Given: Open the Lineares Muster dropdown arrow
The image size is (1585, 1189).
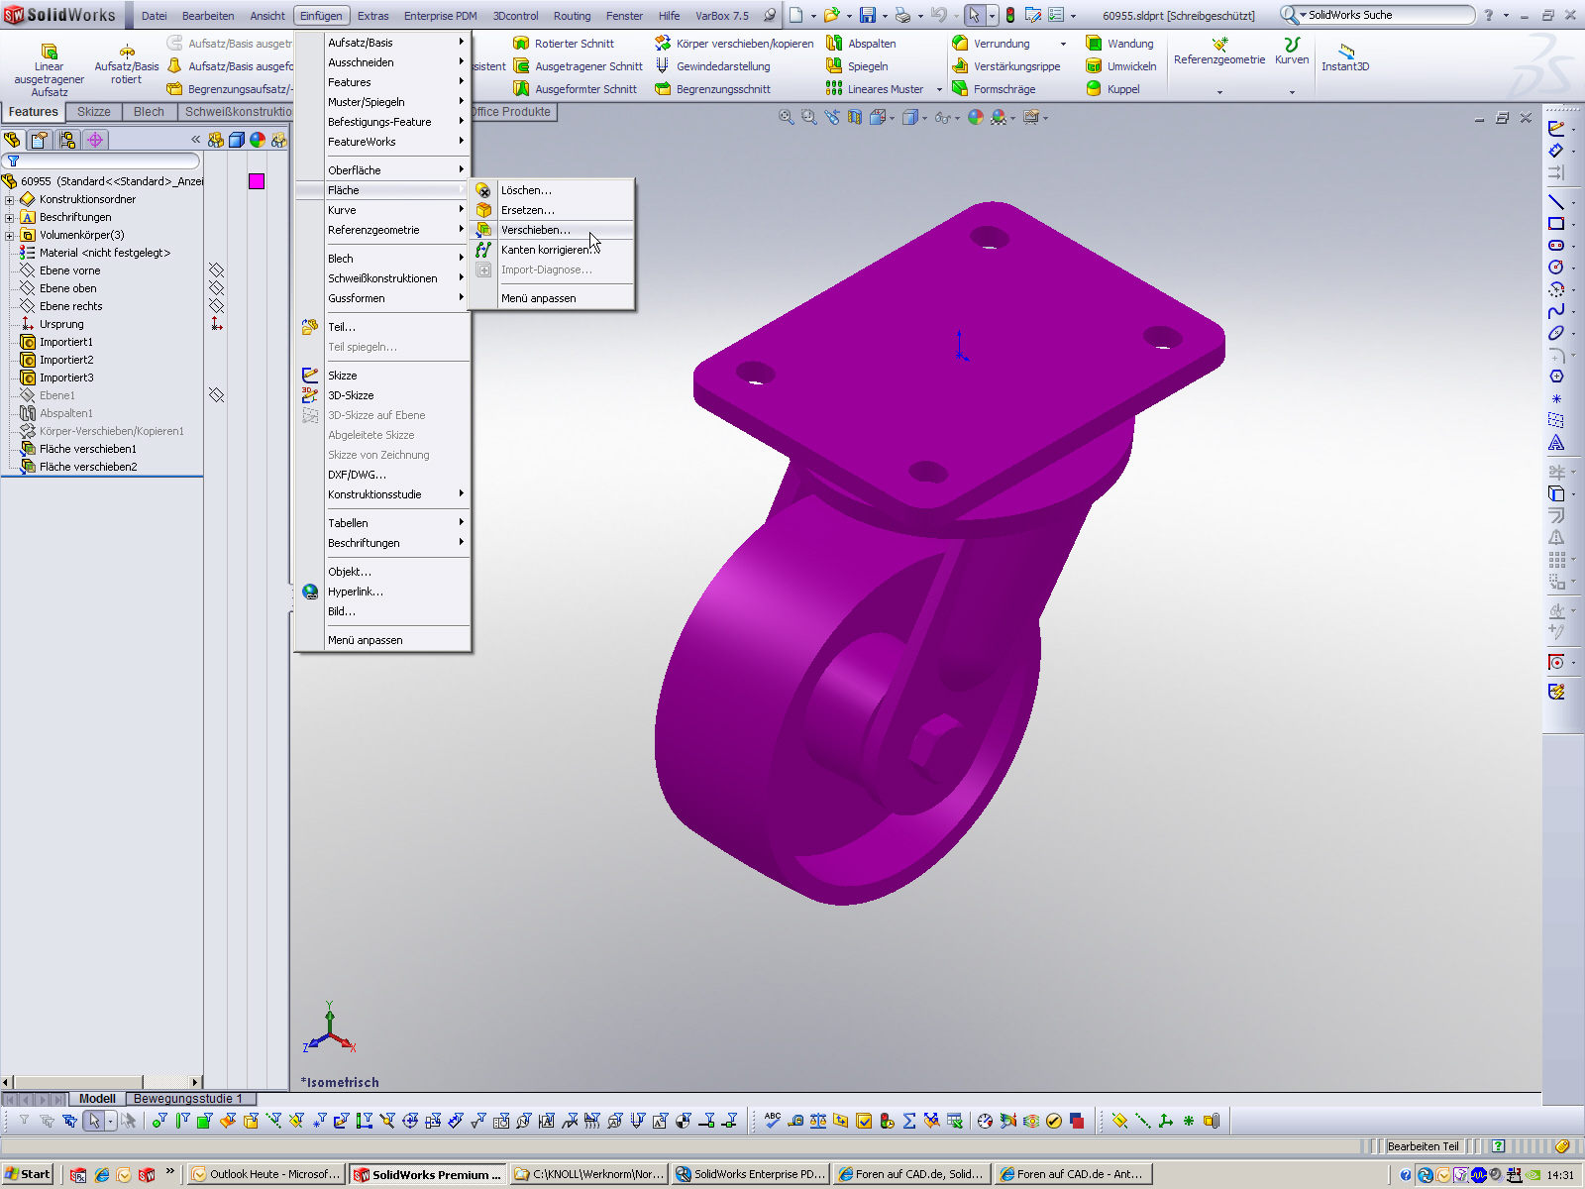Looking at the screenshot, I should tap(939, 89).
